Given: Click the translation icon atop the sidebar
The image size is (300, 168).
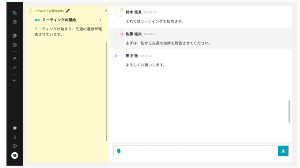Looking at the screenshot, I should (x=15, y=13).
